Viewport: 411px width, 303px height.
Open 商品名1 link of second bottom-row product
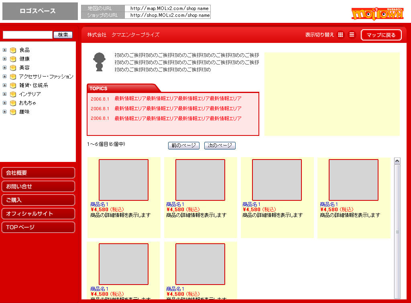pos(175,289)
